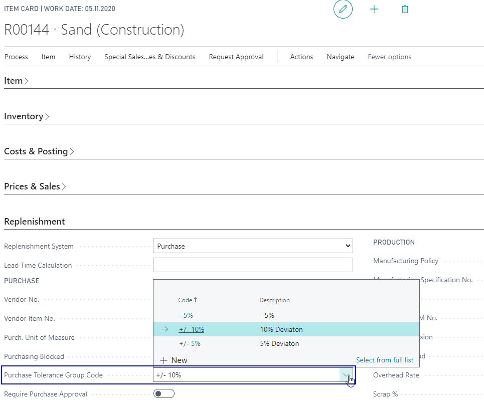Click the pencil edit icon

click(x=343, y=9)
